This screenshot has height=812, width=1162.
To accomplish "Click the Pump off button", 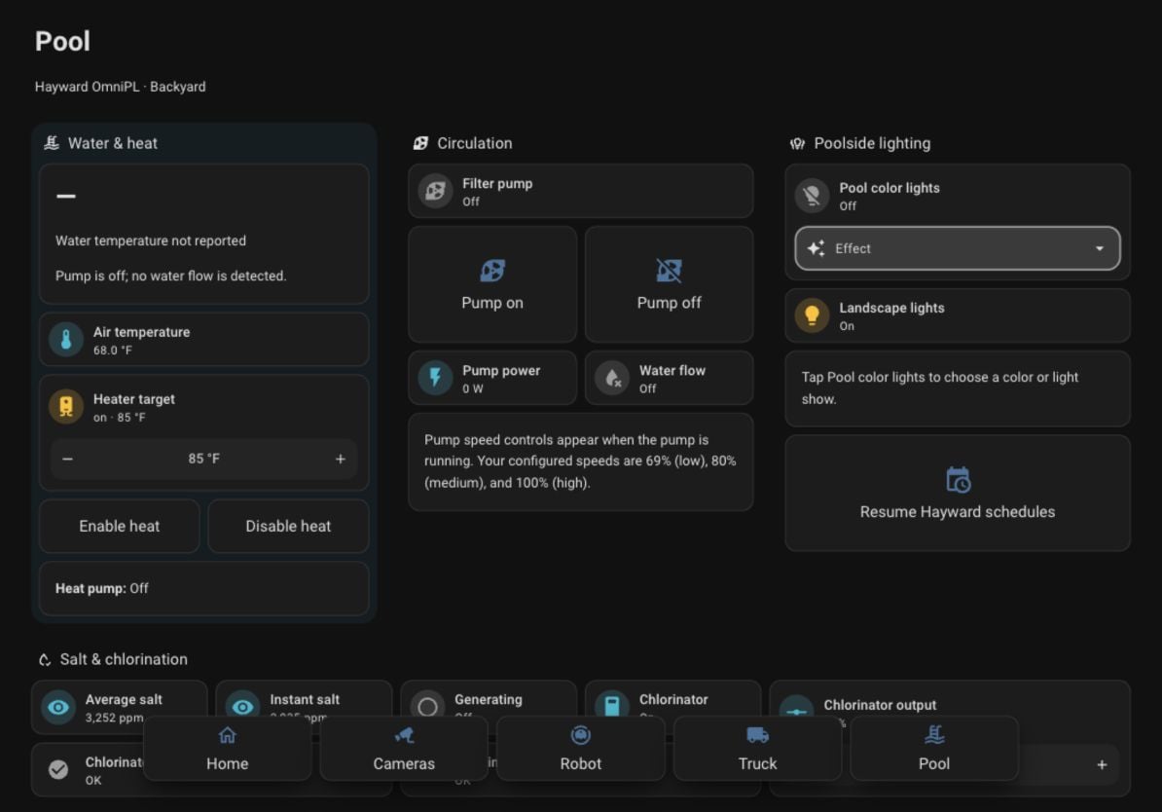I will [669, 284].
